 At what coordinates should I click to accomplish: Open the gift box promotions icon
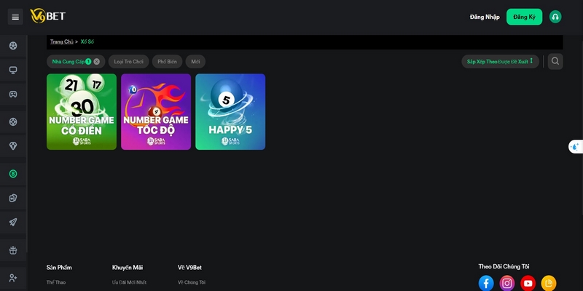click(x=13, y=250)
